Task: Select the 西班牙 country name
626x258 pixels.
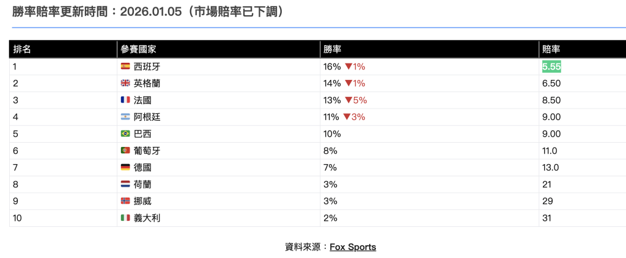Action: click(147, 66)
